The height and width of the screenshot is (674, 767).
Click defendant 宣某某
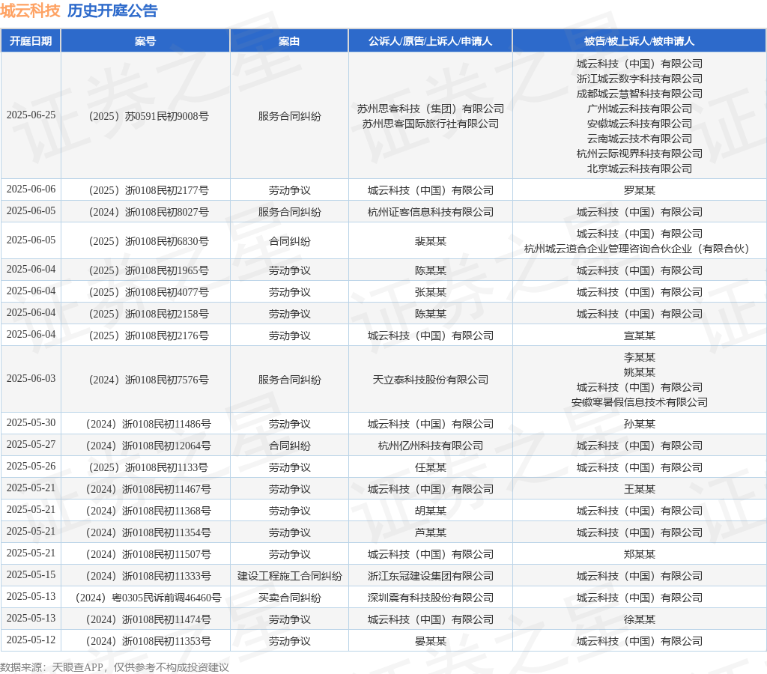click(x=640, y=336)
